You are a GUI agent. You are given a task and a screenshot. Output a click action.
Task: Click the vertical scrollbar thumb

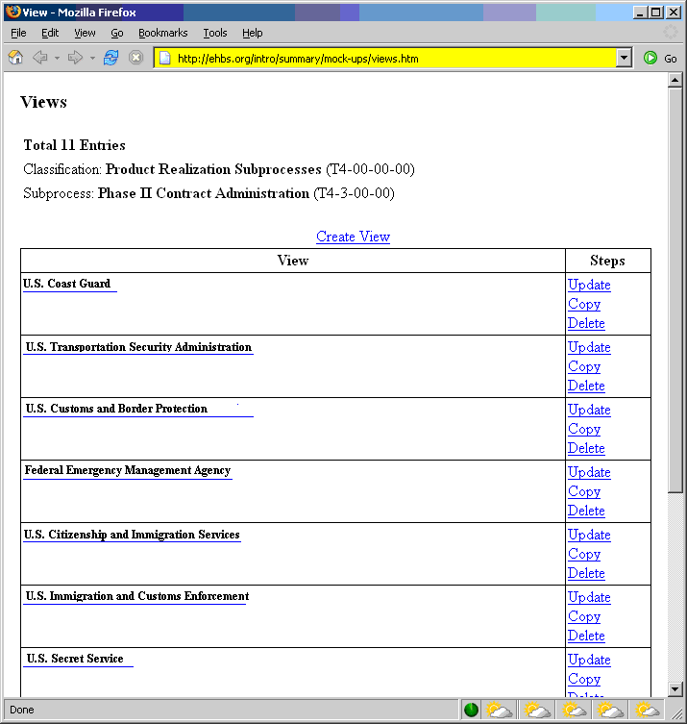coord(675,290)
